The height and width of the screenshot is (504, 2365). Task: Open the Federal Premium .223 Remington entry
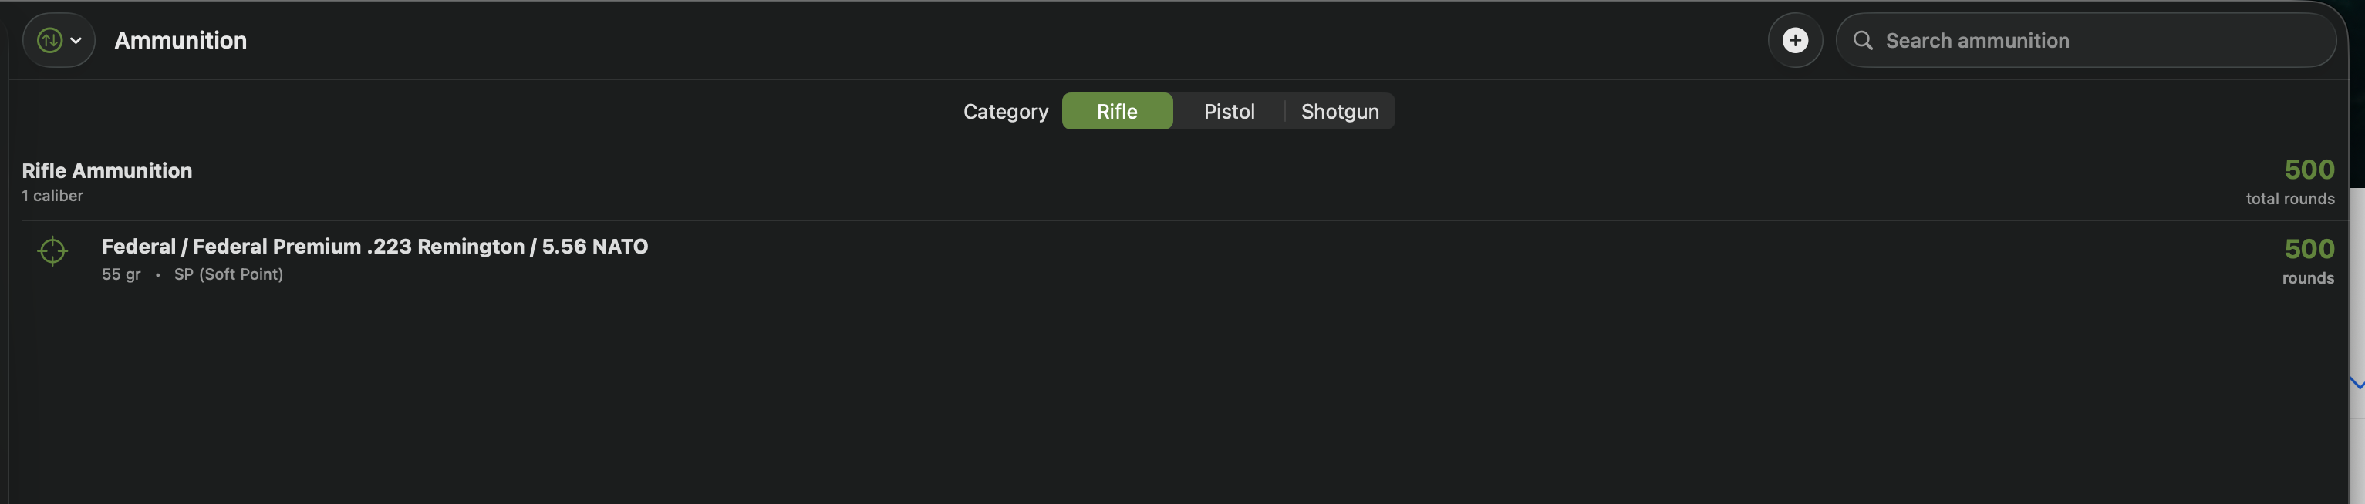pos(373,246)
